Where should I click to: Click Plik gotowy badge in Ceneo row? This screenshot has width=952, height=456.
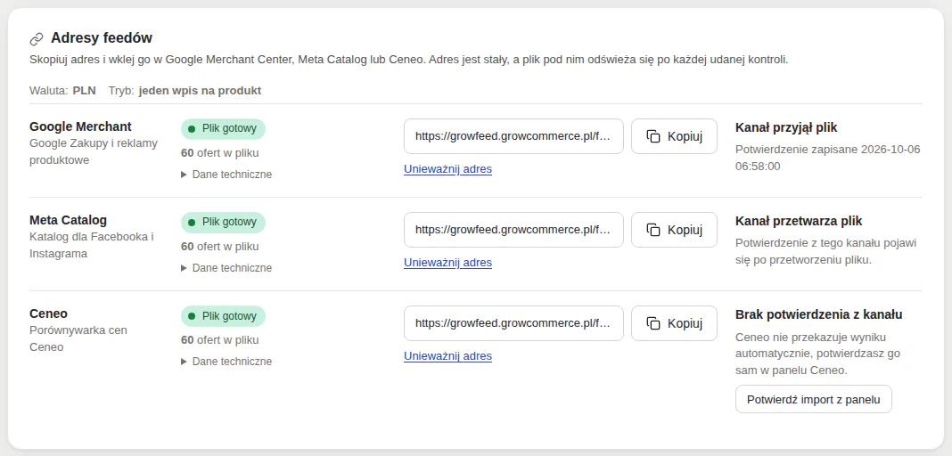(x=223, y=316)
